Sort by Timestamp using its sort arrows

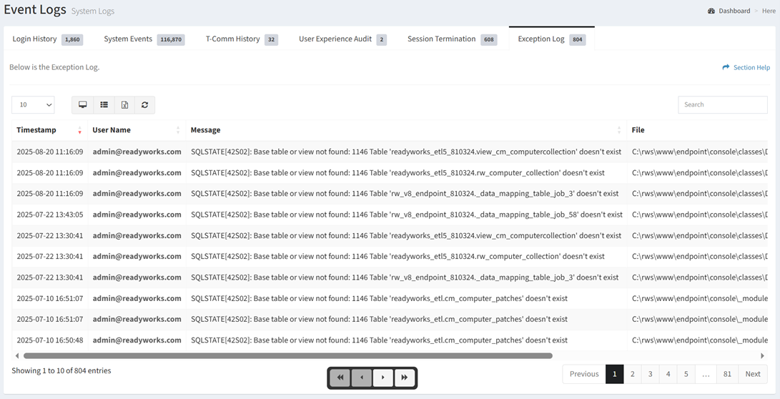pyautogui.click(x=80, y=130)
